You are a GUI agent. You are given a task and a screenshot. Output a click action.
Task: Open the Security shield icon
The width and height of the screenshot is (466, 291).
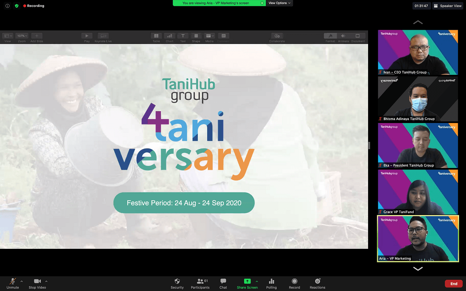point(177,282)
